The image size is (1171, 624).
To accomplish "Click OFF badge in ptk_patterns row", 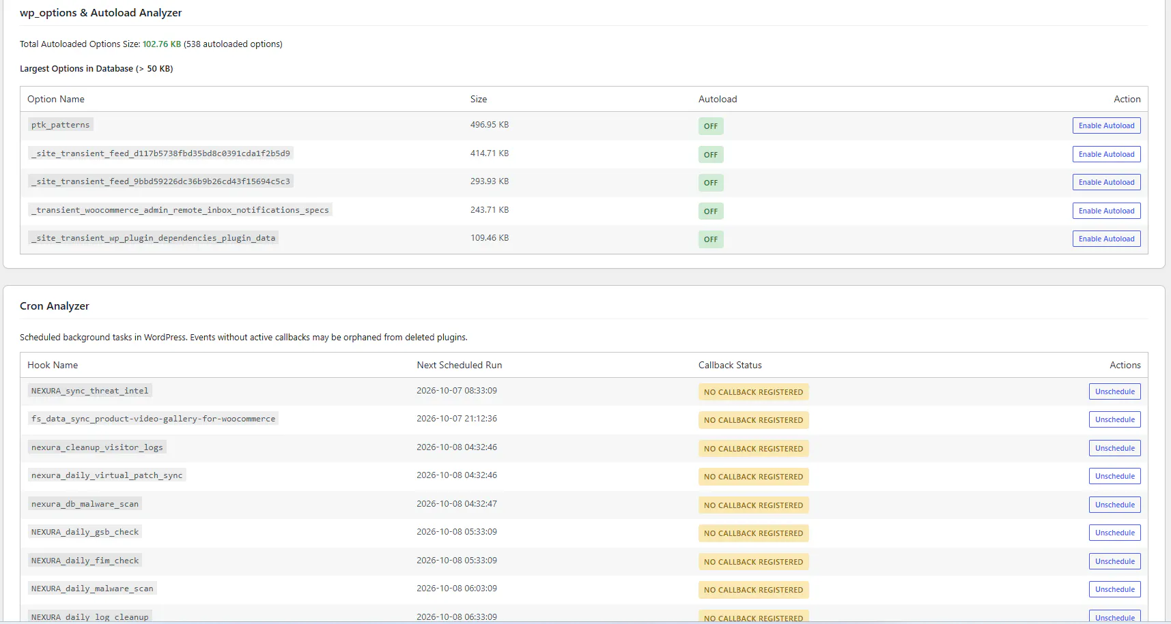I will (711, 126).
